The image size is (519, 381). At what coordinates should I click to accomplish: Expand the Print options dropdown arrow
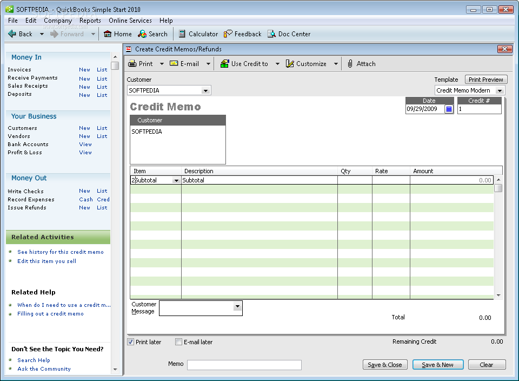(162, 64)
